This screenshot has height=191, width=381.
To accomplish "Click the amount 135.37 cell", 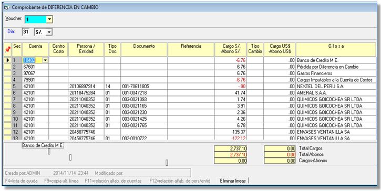I will pos(230,132).
